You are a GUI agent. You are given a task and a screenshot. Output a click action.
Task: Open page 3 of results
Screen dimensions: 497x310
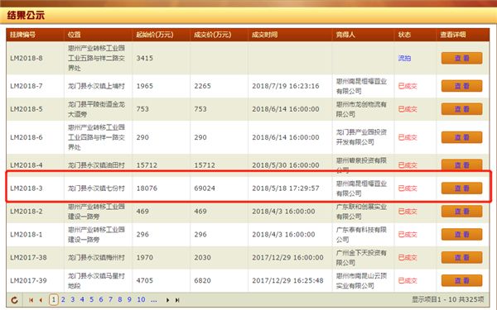[73, 299]
